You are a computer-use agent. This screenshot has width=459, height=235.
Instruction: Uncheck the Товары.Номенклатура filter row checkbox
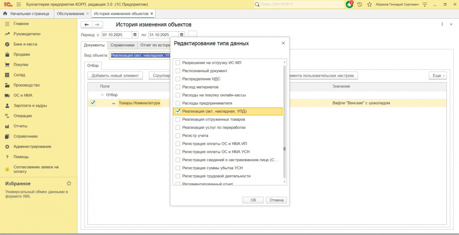tap(93, 103)
